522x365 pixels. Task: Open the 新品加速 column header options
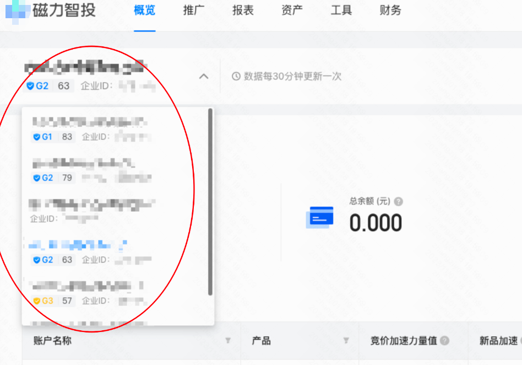[x=498, y=341]
